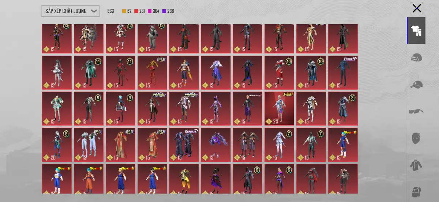Screen dimensions: 439x202
Task: Select the X-SUIT outfit card
Action: (279, 108)
